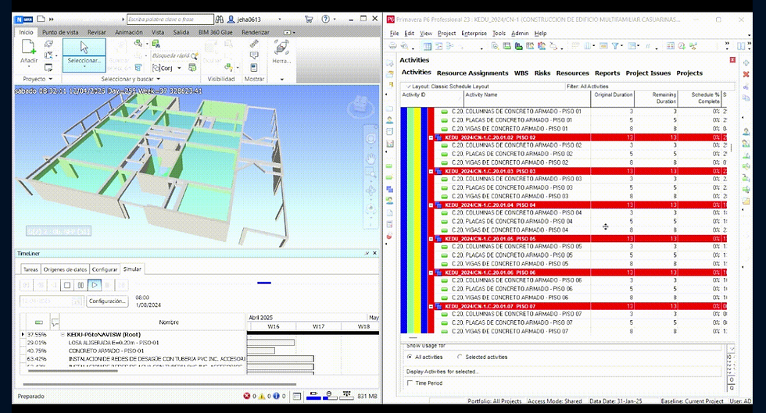
Task: Click the ViewCube home in 3D view
Action: pos(360,104)
